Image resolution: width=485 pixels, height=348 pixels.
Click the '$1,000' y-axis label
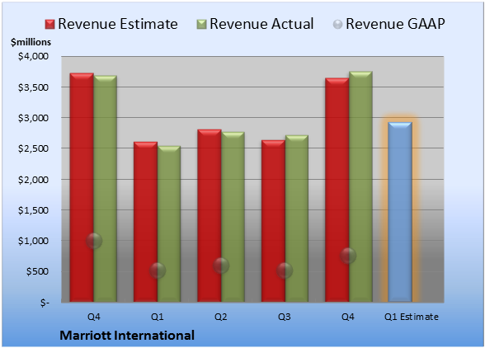tap(33, 241)
